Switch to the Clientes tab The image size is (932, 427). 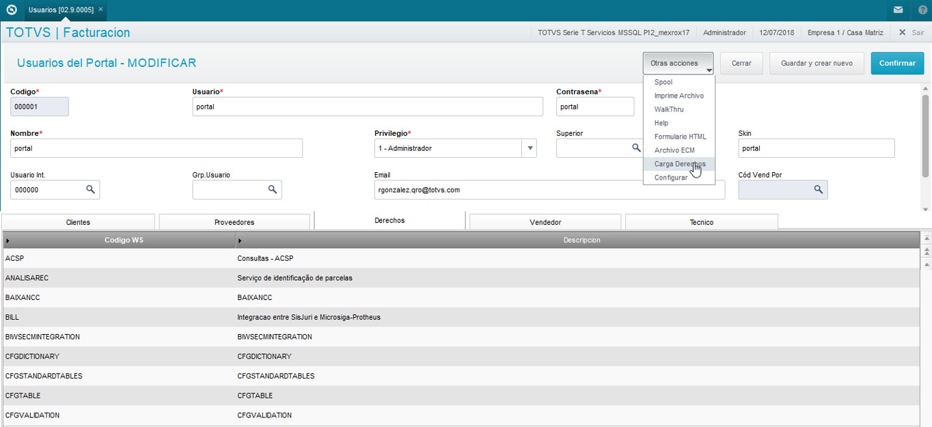78,222
